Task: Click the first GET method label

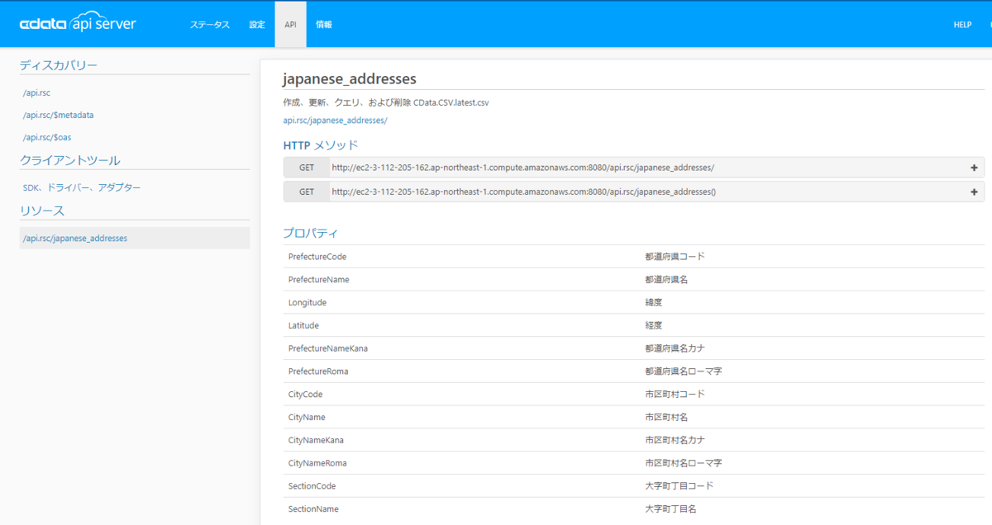Action: click(x=307, y=168)
